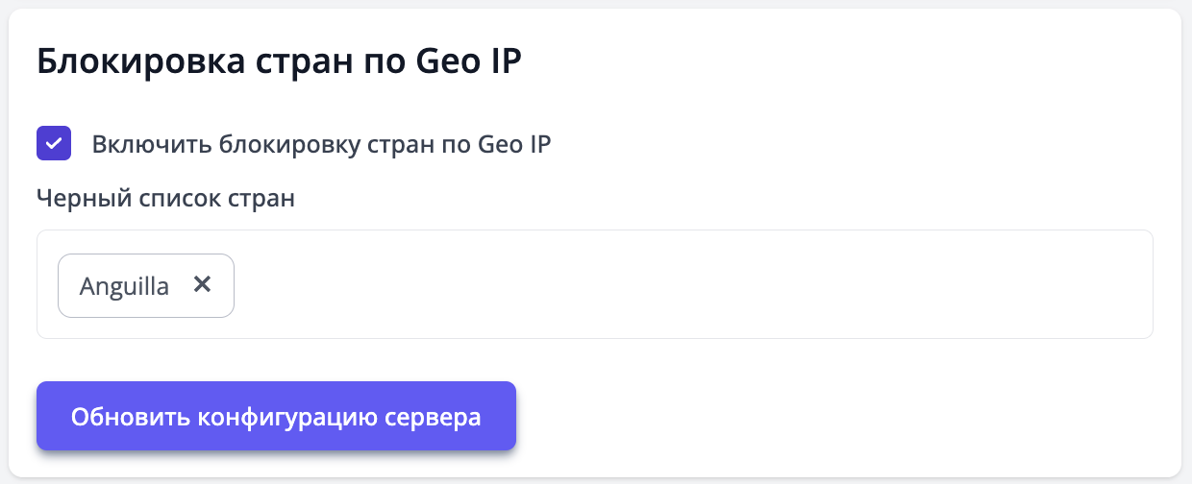The height and width of the screenshot is (484, 1192).
Task: Toggle the purple Geo IP blocking checkbox
Action: click(x=54, y=144)
